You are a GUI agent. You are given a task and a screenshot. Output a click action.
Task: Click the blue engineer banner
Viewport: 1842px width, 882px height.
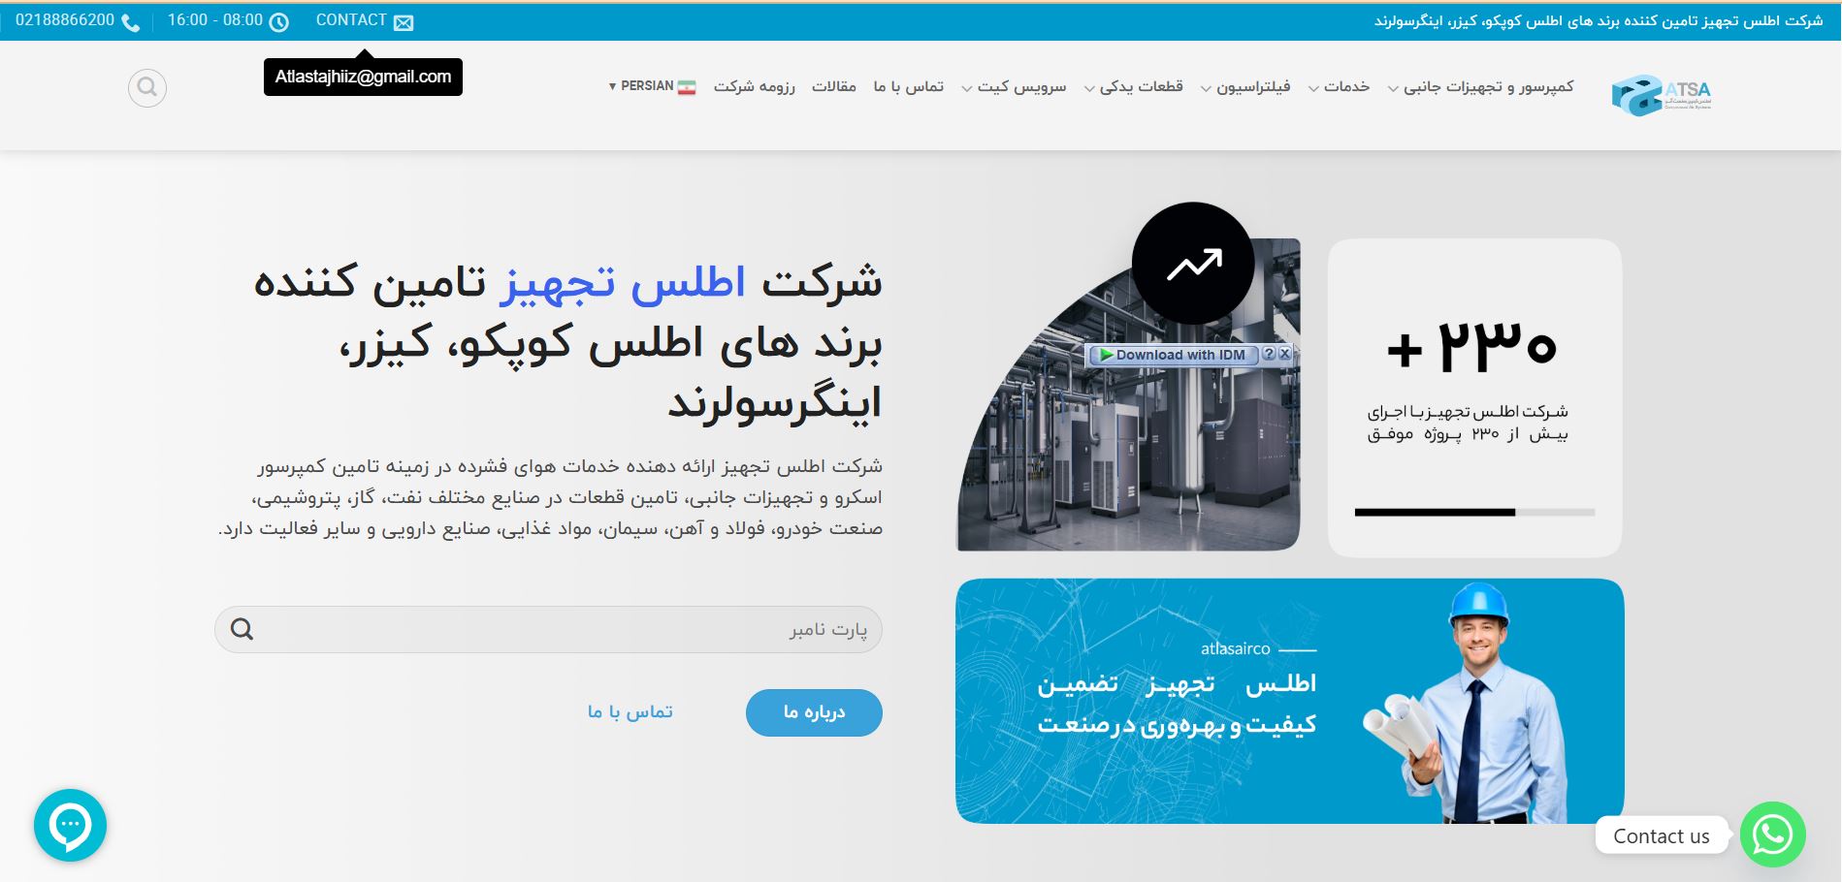pyautogui.click(x=1289, y=702)
